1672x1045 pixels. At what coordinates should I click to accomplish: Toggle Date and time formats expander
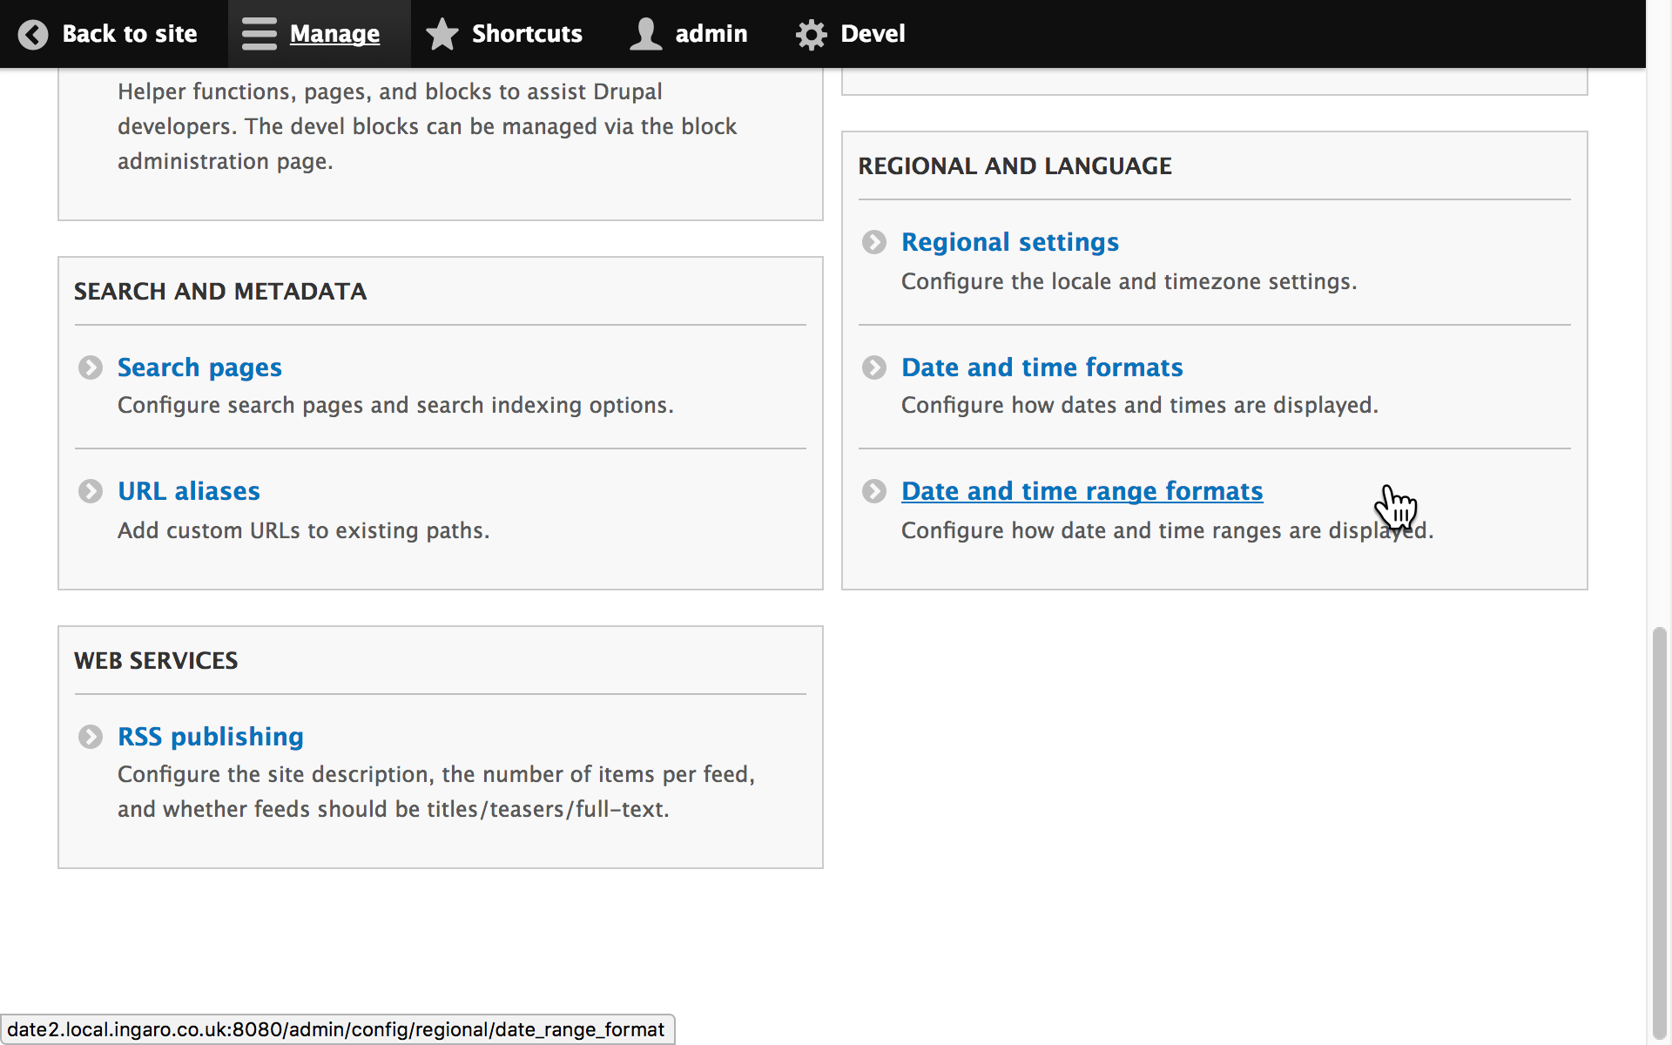click(x=874, y=365)
